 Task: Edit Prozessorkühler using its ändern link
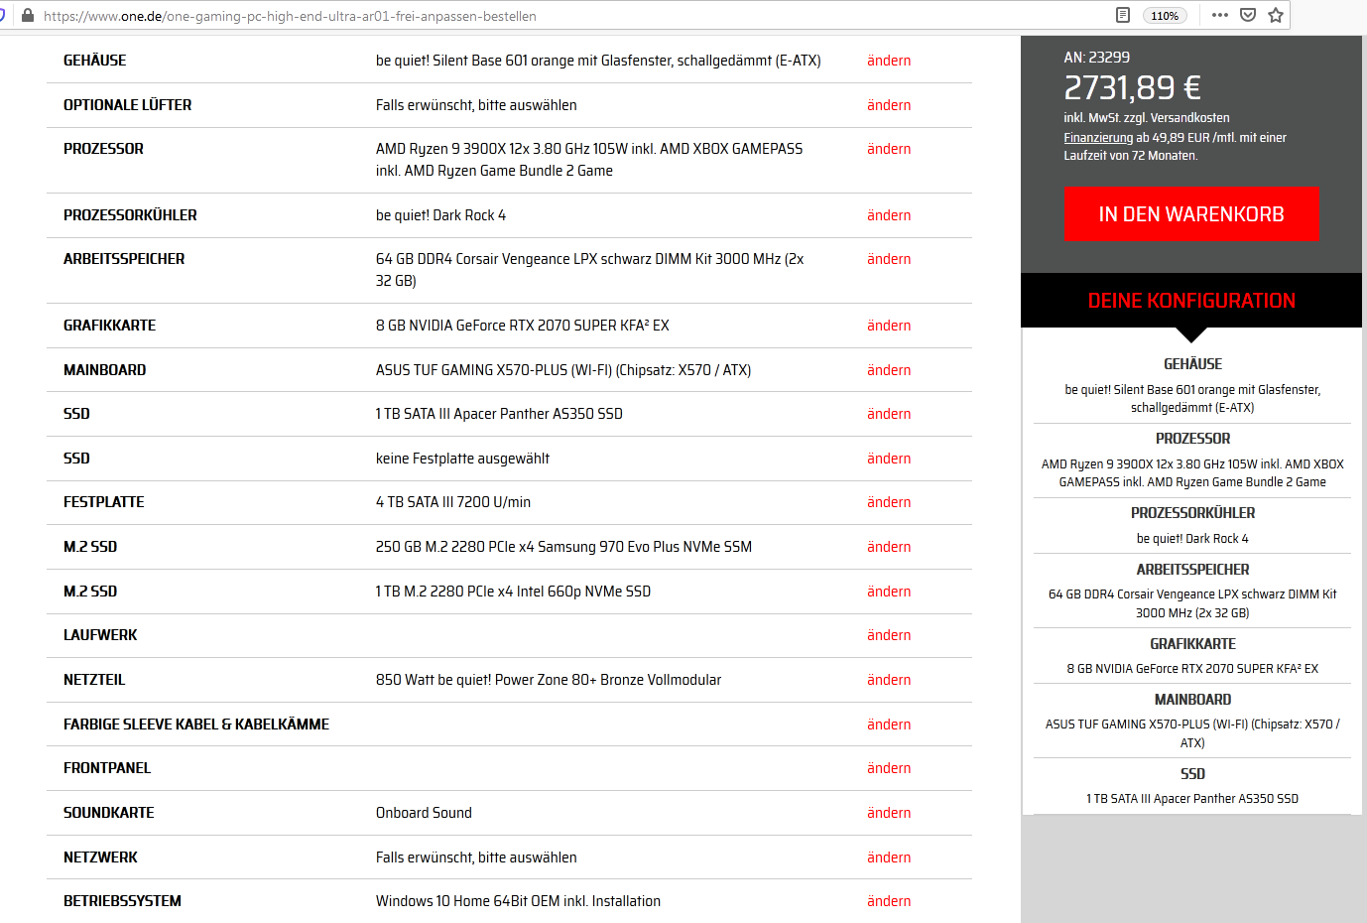point(889,215)
